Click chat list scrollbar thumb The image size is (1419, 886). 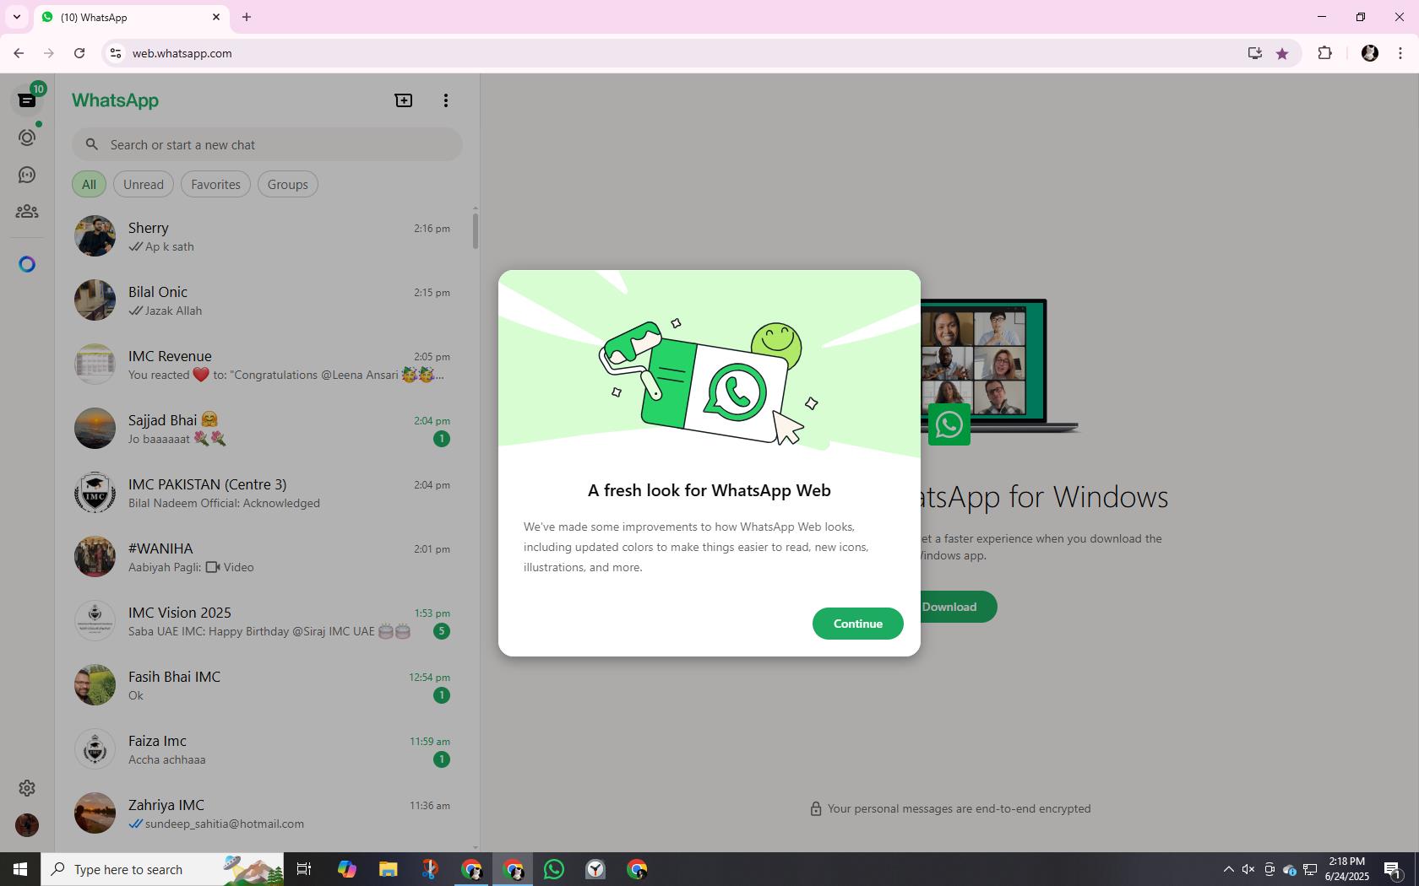pyautogui.click(x=476, y=231)
